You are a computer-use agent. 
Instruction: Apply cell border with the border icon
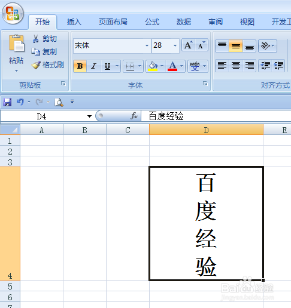(x=130, y=66)
